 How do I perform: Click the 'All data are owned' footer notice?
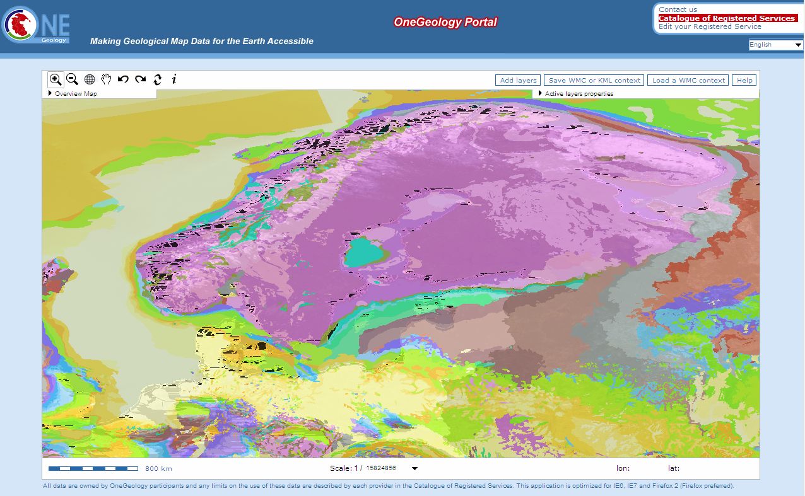point(389,486)
